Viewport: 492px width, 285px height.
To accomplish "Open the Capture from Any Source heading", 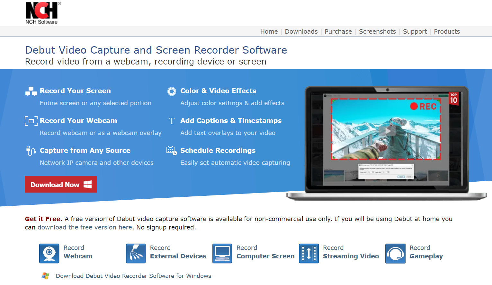I will [x=85, y=151].
